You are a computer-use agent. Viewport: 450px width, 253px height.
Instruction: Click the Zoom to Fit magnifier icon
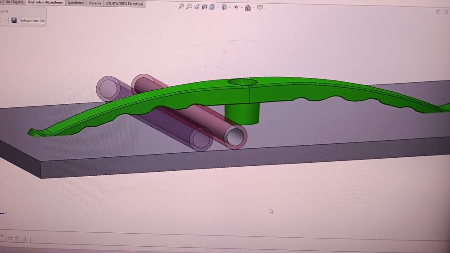pos(181,6)
